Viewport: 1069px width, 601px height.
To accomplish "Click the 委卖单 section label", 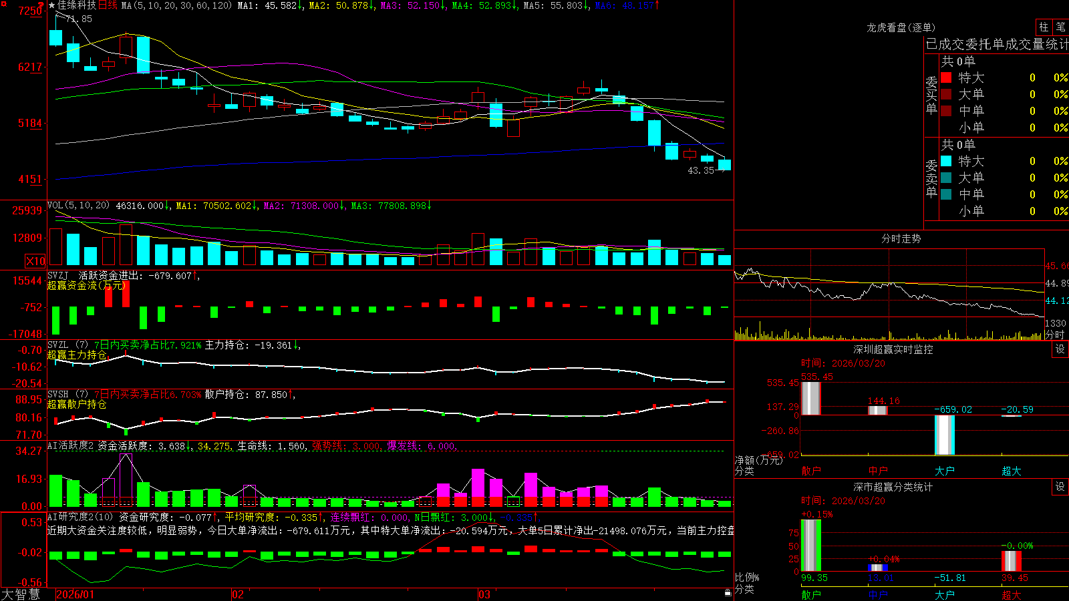I will [x=931, y=178].
